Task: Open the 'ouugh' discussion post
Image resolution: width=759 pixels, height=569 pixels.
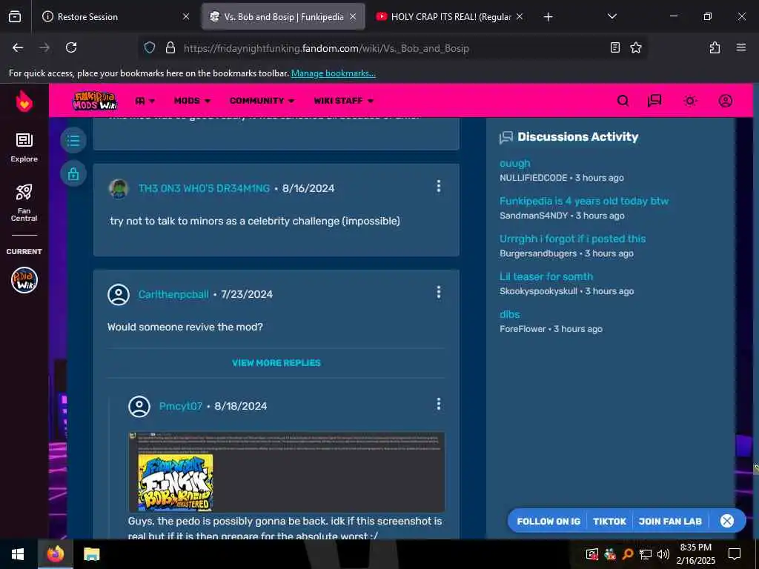Action: click(x=514, y=164)
